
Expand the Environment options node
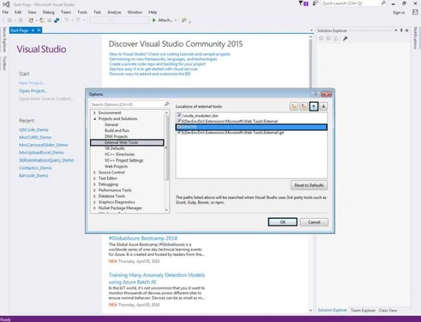point(95,113)
